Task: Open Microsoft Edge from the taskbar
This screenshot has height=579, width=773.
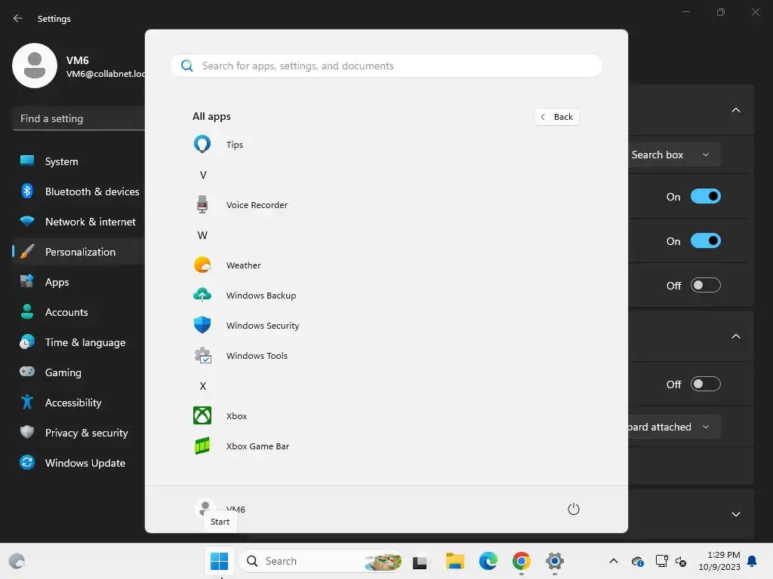Action: point(488,561)
